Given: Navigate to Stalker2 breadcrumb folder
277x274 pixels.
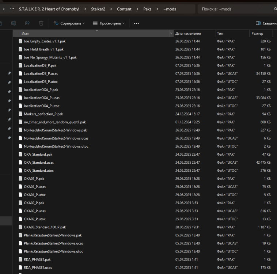Looking at the screenshot, I should 98,9.
